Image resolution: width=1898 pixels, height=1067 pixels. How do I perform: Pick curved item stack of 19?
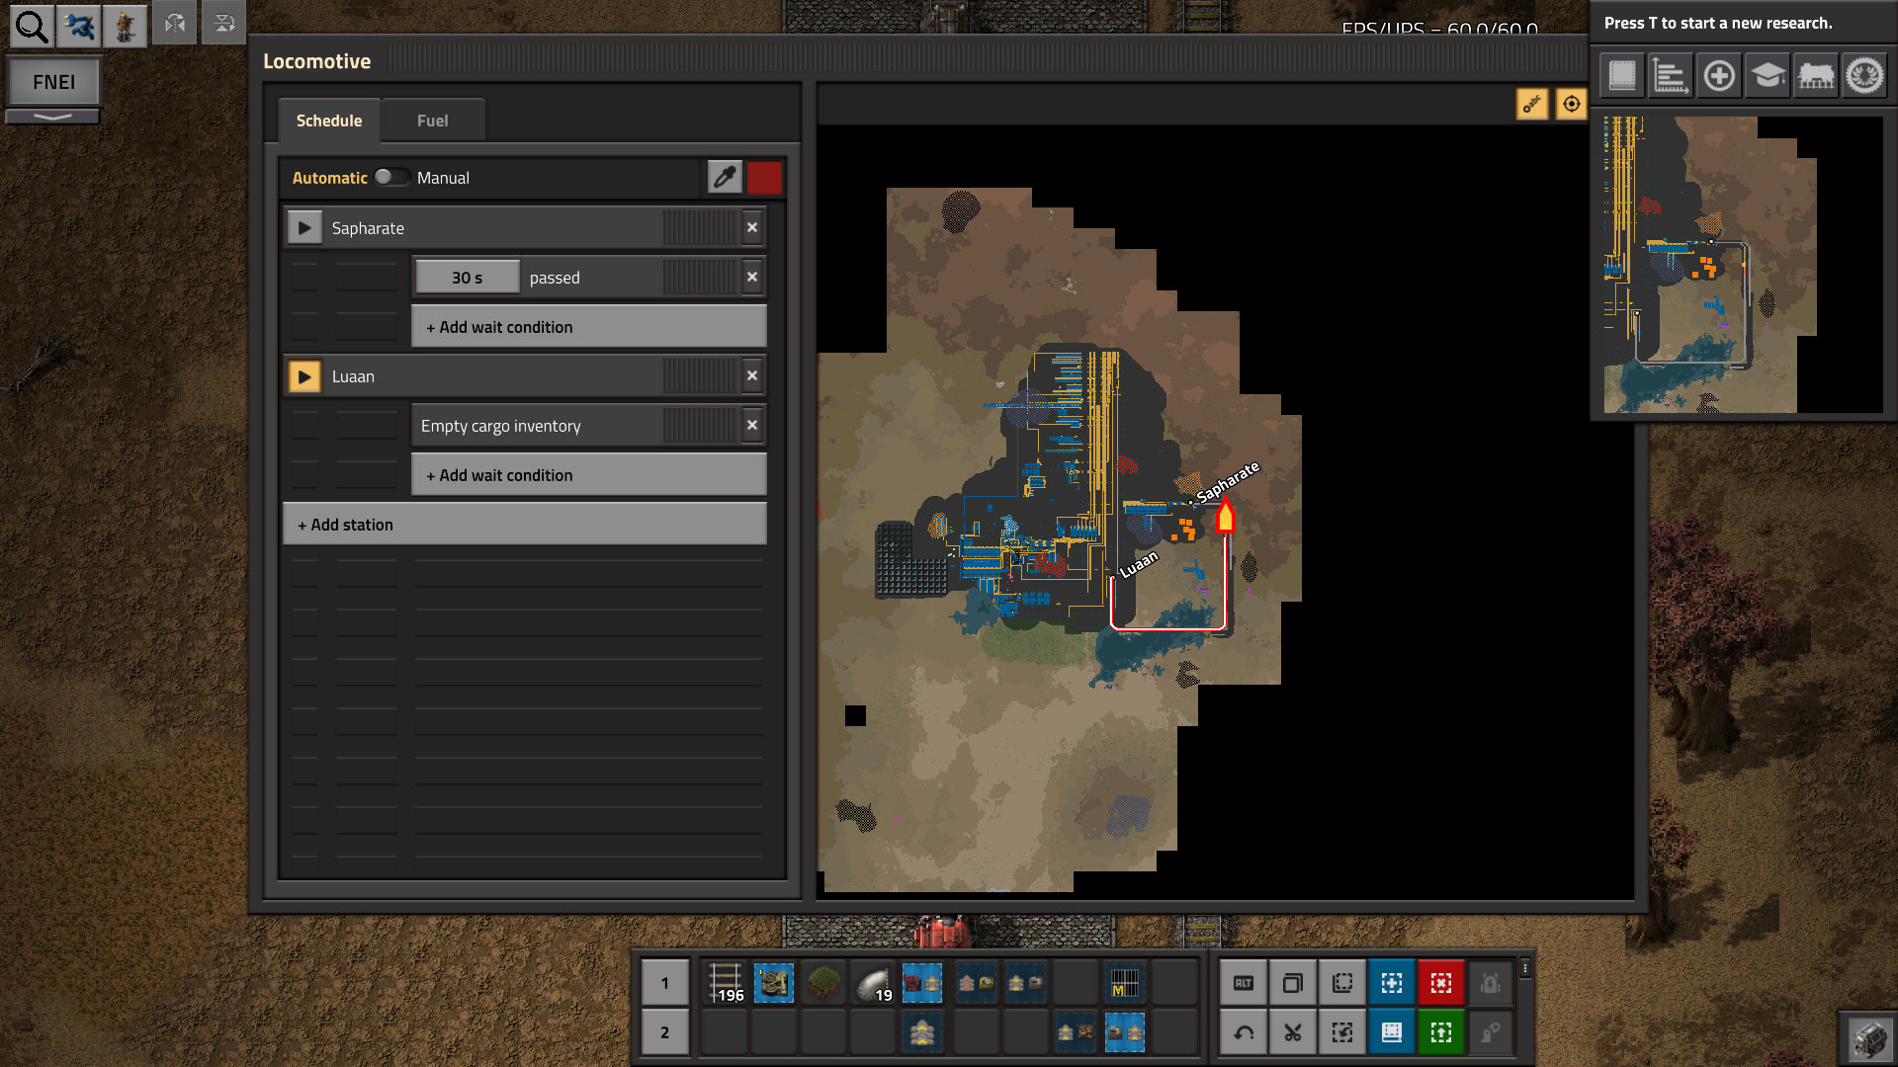[x=873, y=983]
